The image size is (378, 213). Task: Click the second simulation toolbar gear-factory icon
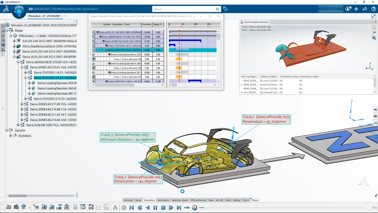[x=16, y=207]
